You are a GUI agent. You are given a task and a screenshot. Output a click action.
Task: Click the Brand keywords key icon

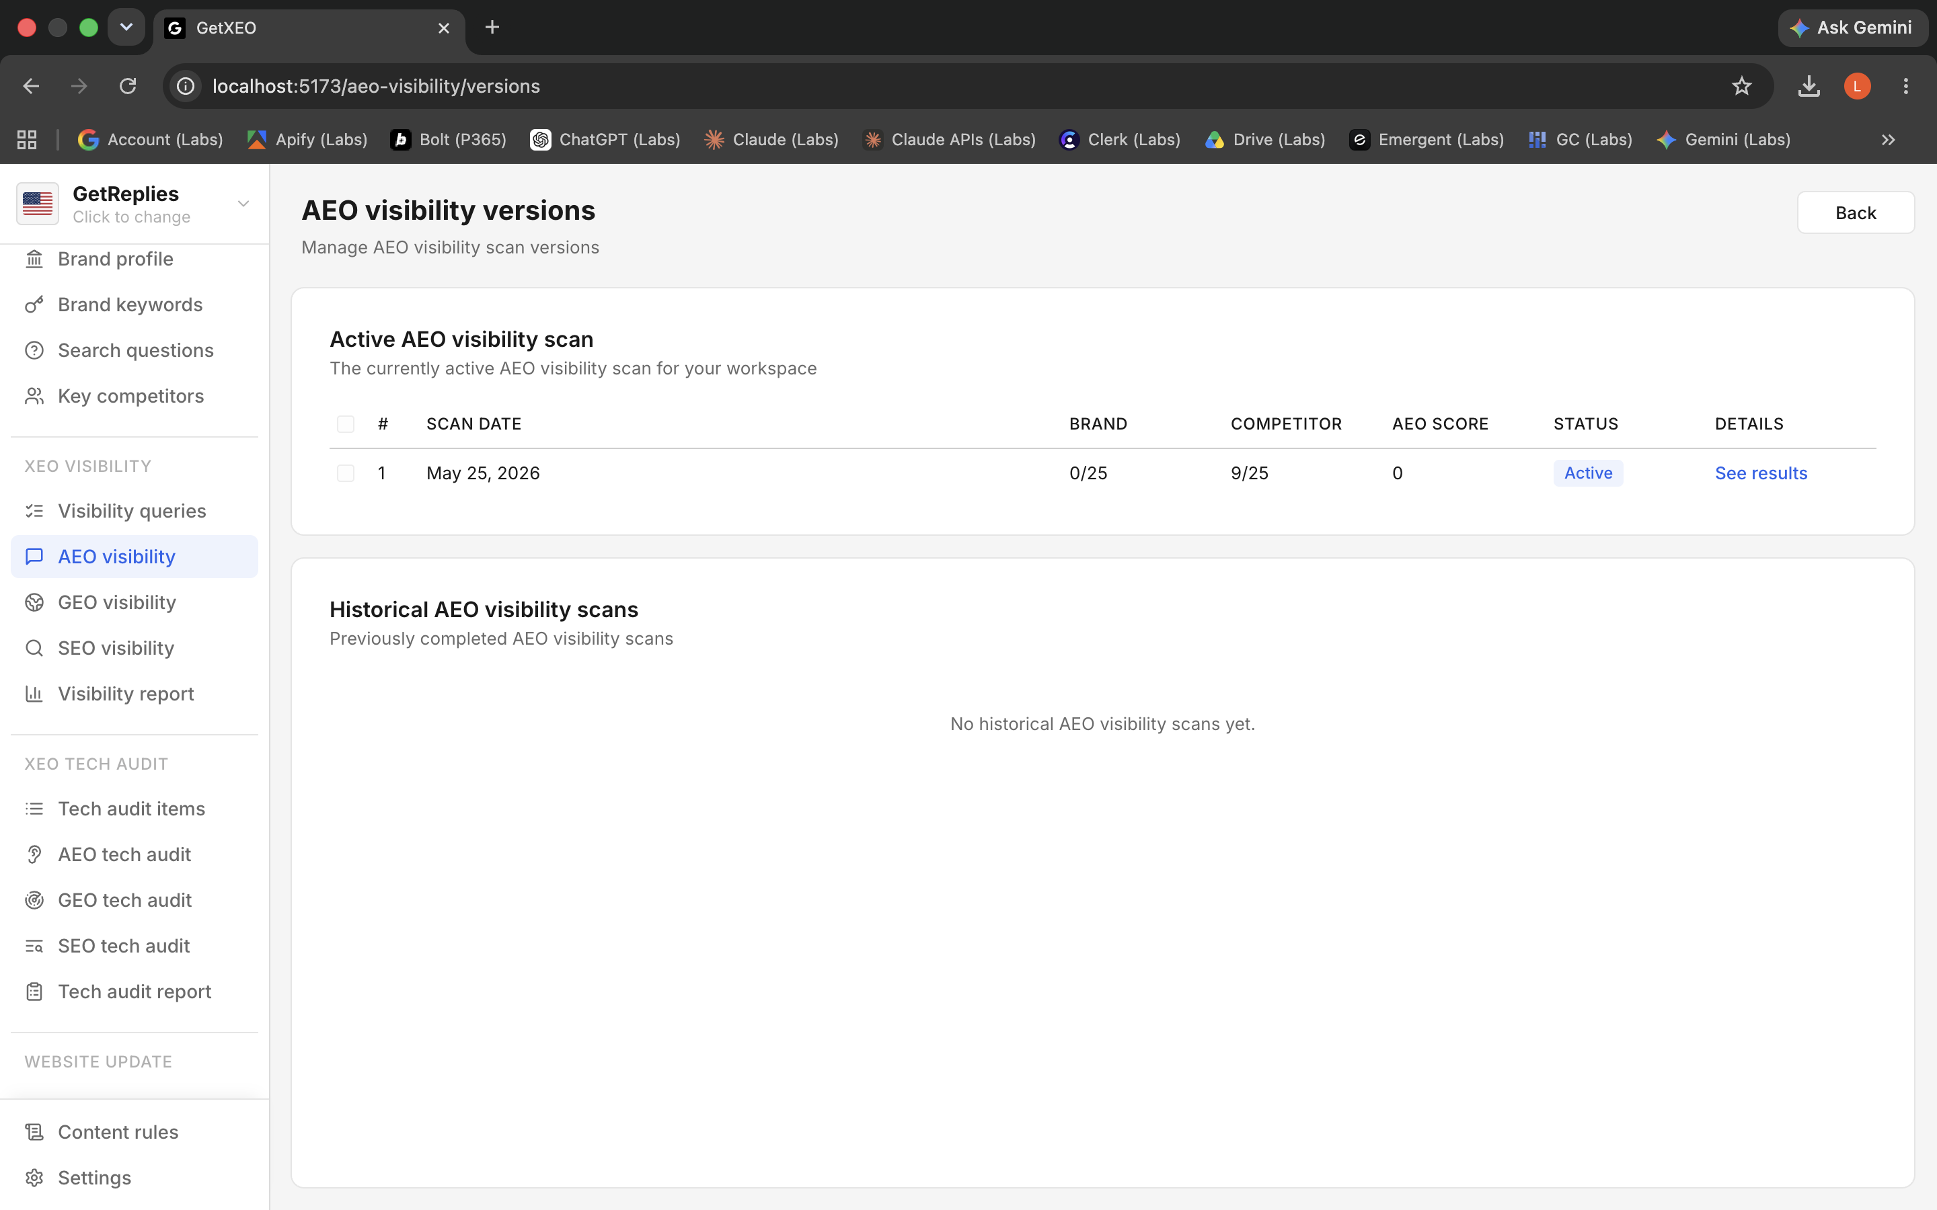34,305
